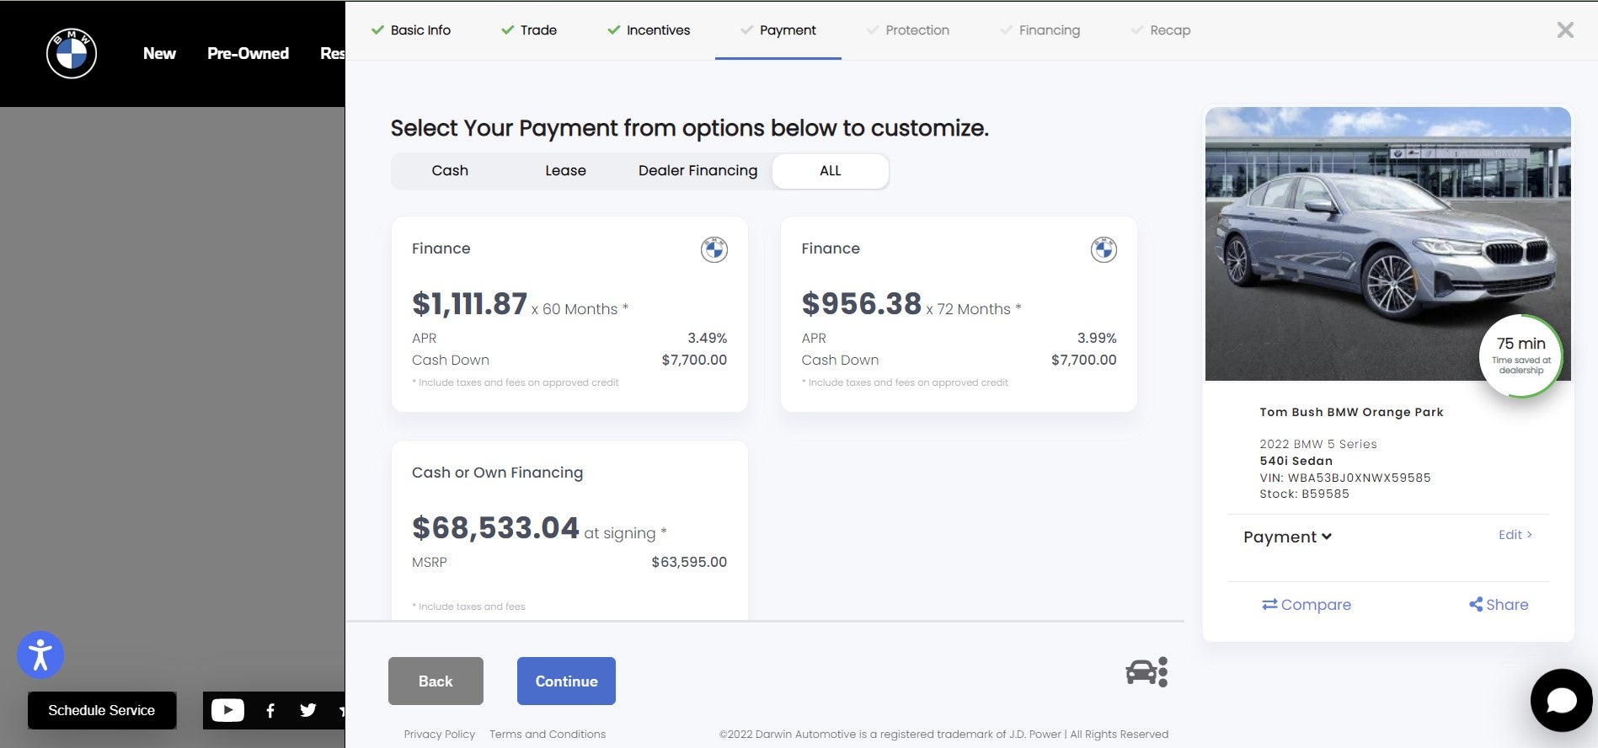The width and height of the screenshot is (1598, 748).
Task: Click the Back button
Action: (436, 681)
